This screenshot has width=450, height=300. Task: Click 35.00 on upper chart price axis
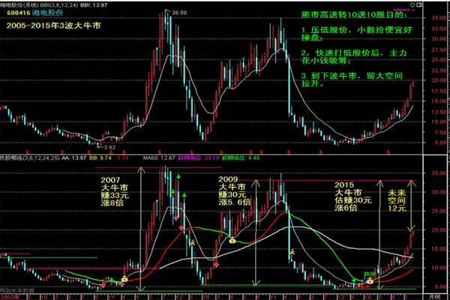[439, 18]
